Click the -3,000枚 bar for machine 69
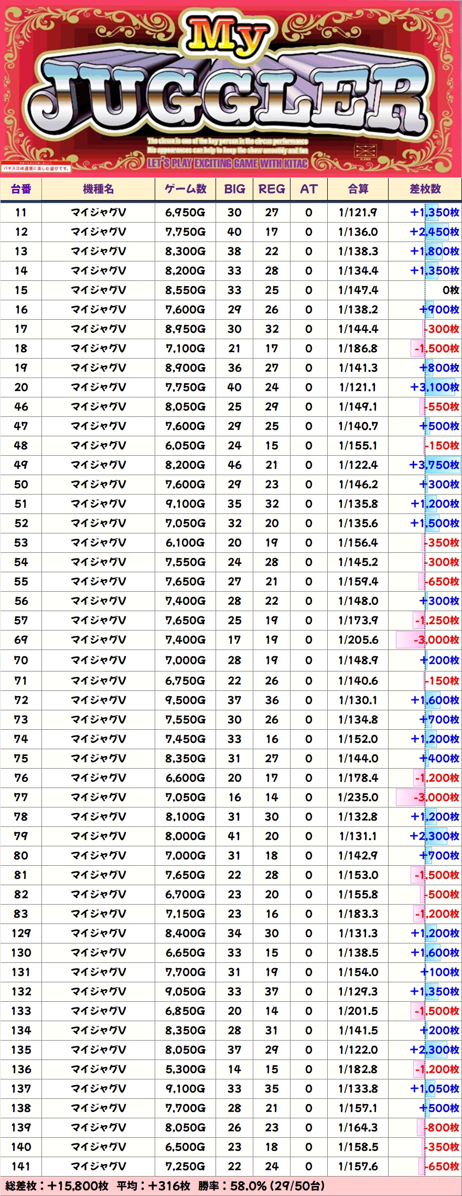Screen dimensions: 462x1196 435,640
